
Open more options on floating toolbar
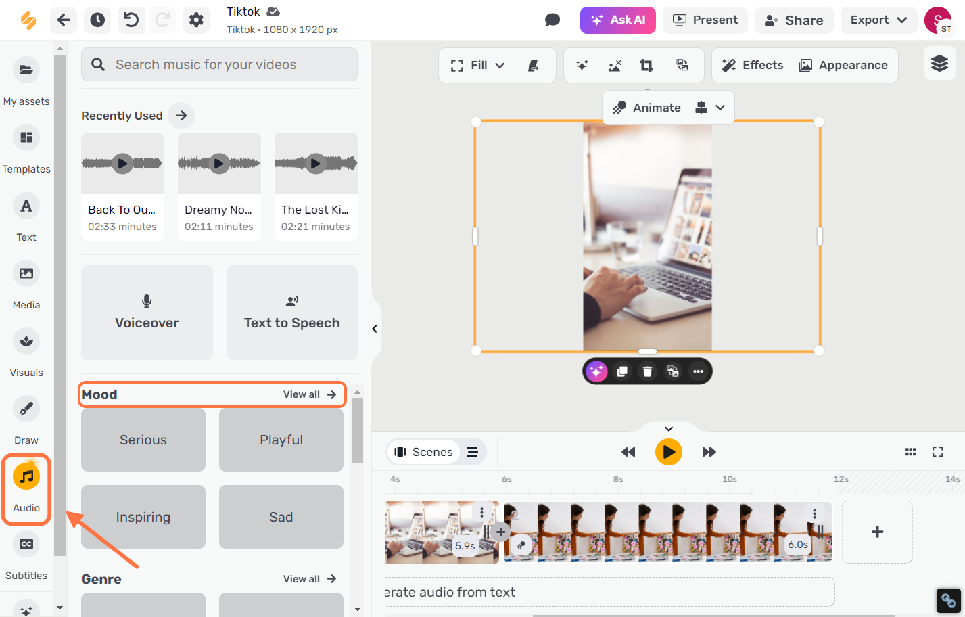tap(698, 371)
